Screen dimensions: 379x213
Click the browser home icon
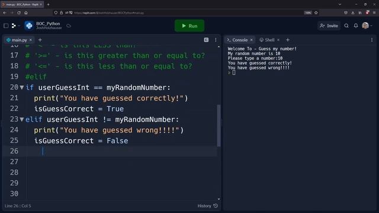(26, 12)
